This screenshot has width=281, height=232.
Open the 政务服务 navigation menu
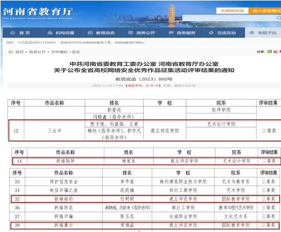[x=184, y=33]
